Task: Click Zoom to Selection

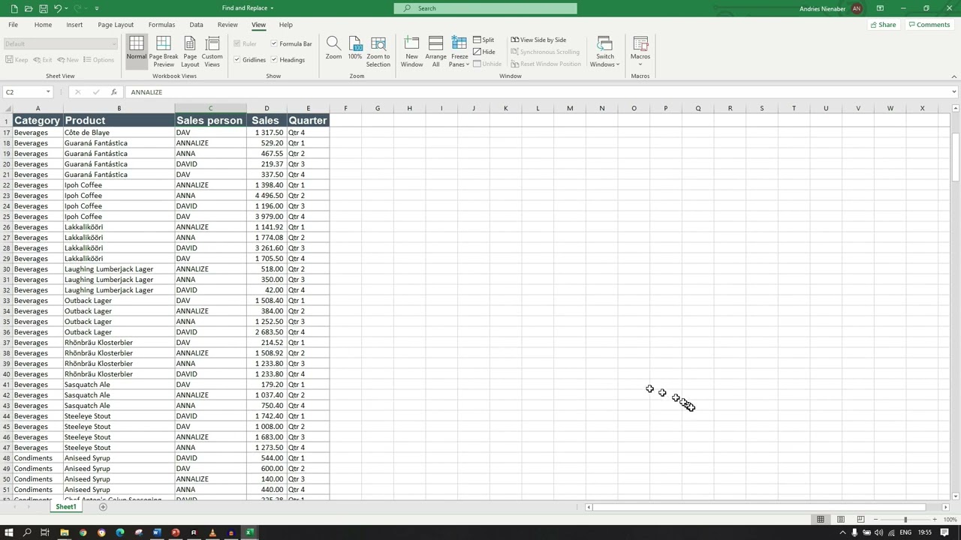Action: [x=378, y=51]
